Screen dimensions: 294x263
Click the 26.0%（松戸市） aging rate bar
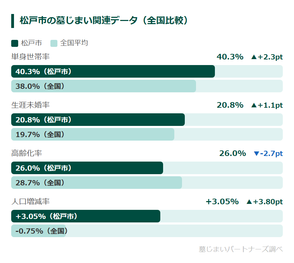pyautogui.click(x=87, y=168)
